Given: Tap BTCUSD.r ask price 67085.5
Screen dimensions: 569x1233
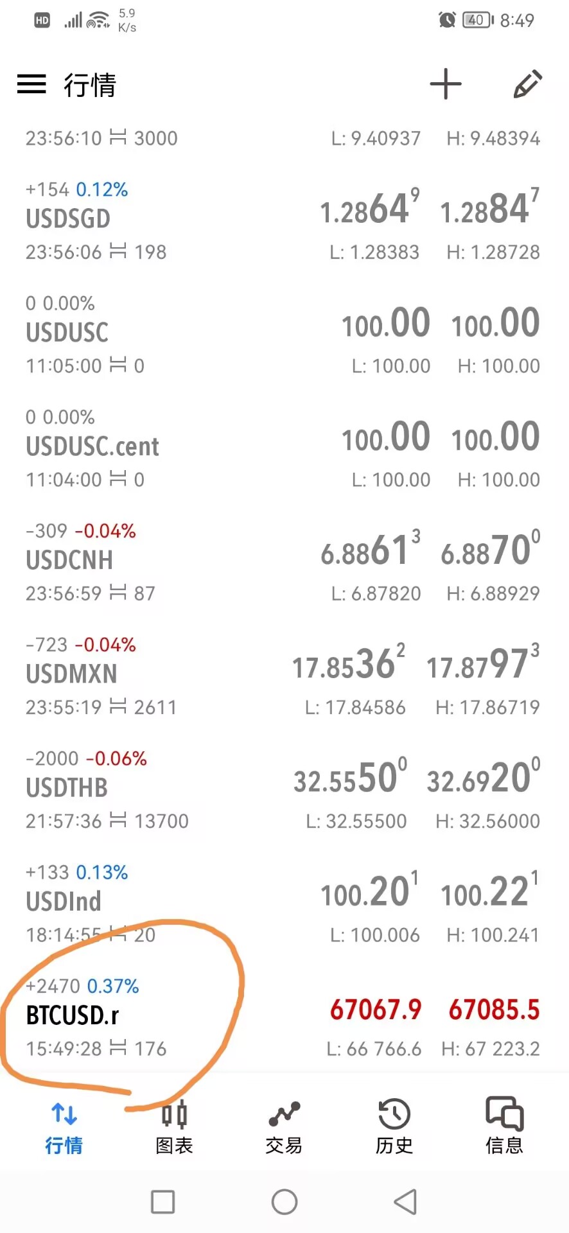Looking at the screenshot, I should point(494,1010).
